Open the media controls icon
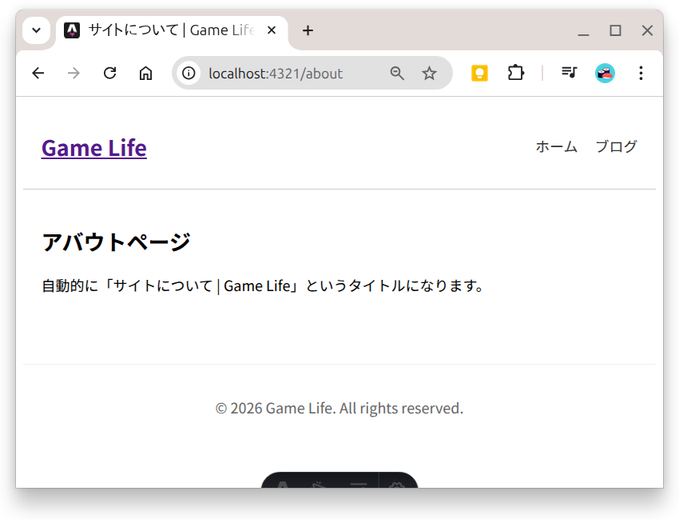The height and width of the screenshot is (523, 679). pyautogui.click(x=569, y=74)
